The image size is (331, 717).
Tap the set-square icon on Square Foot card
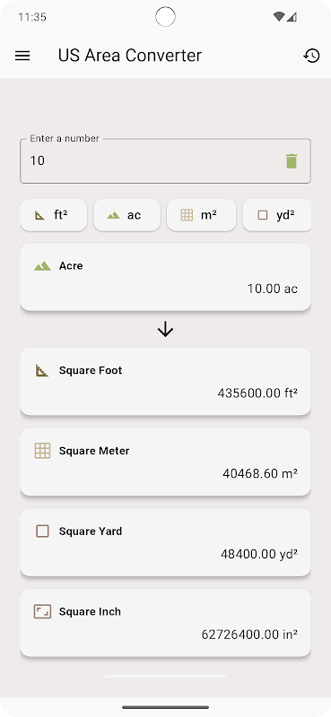42,370
